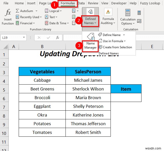Viewport: 164px width, 151px height.
Task: Click the Create from Selection icon
Action: tap(100, 47)
